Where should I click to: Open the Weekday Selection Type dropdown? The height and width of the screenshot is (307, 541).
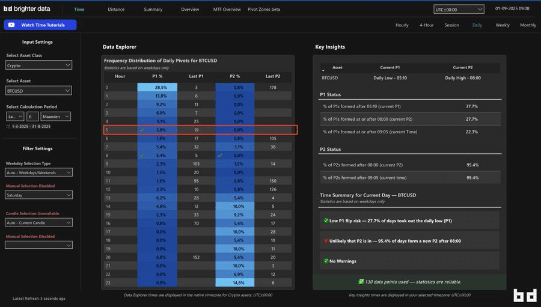[39, 172]
